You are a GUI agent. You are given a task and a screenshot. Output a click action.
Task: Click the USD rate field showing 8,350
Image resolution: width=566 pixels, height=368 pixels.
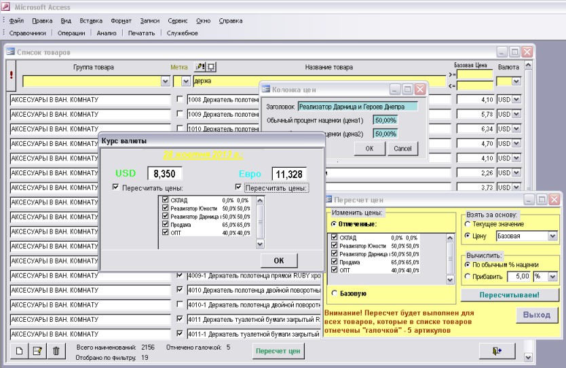pos(165,173)
